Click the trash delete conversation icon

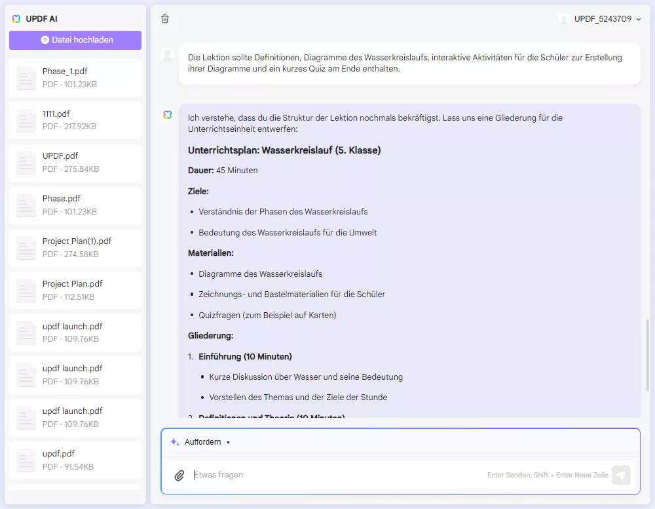point(165,19)
